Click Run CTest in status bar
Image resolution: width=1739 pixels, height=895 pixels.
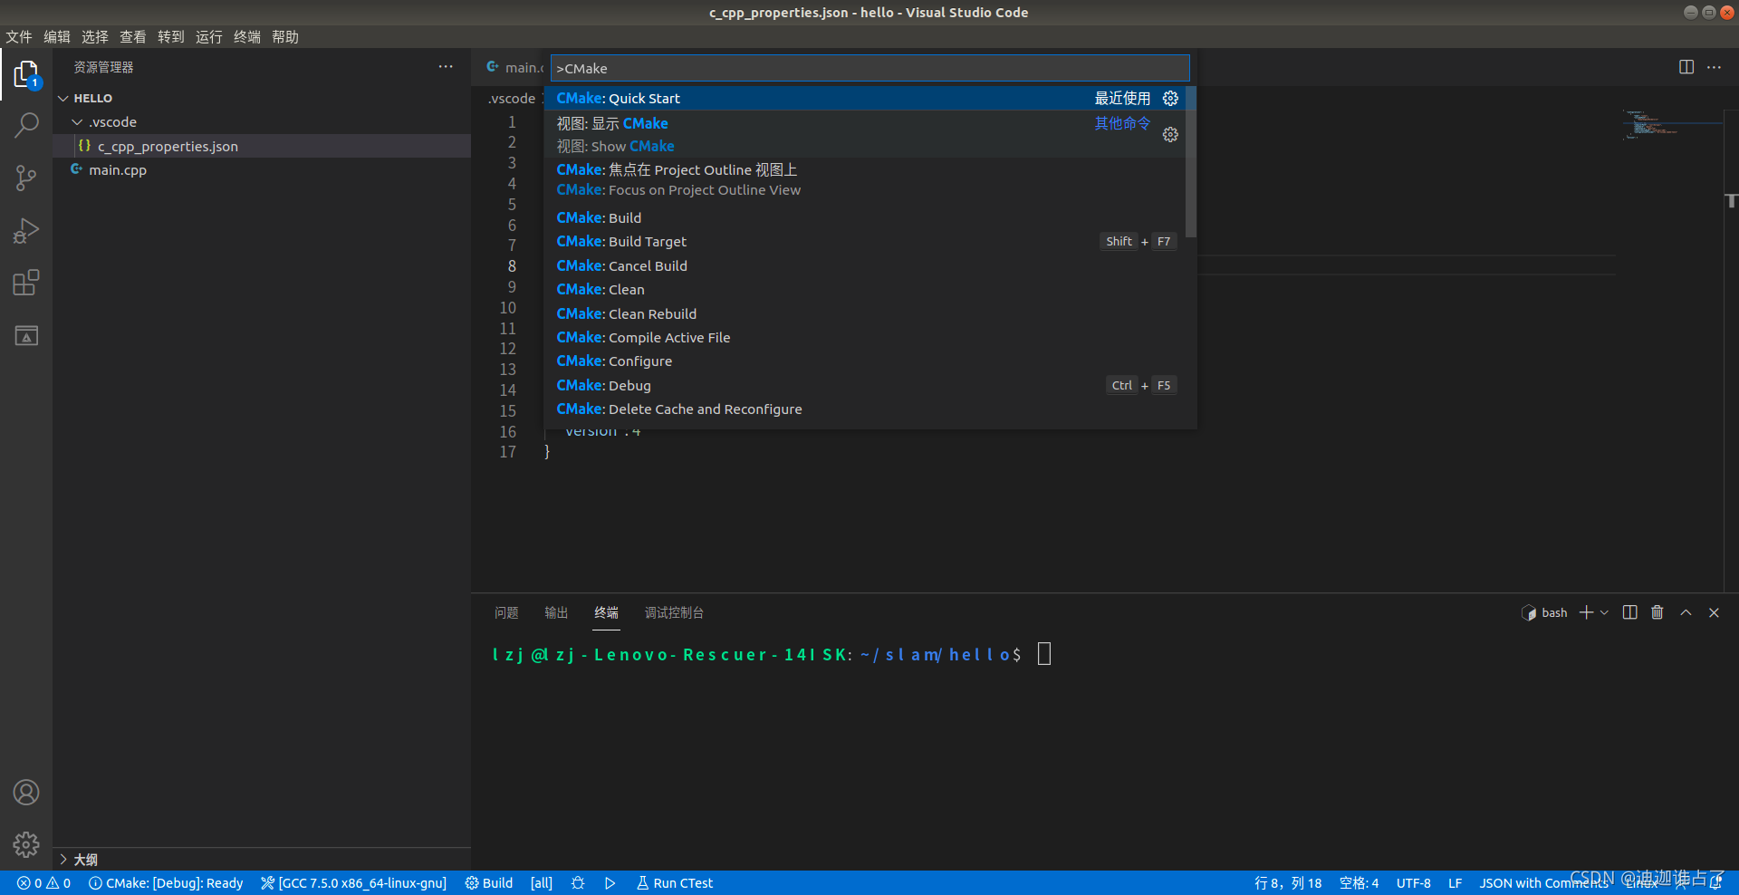point(675,883)
